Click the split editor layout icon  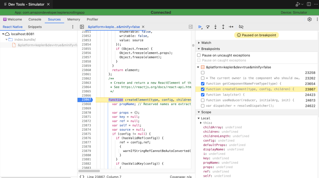(309, 4)
